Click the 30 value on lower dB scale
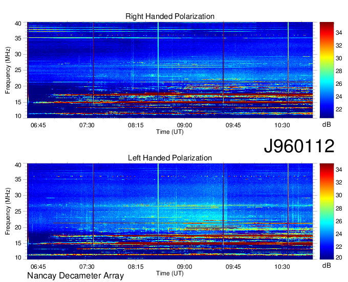The height and width of the screenshot is (282, 348). (339, 195)
